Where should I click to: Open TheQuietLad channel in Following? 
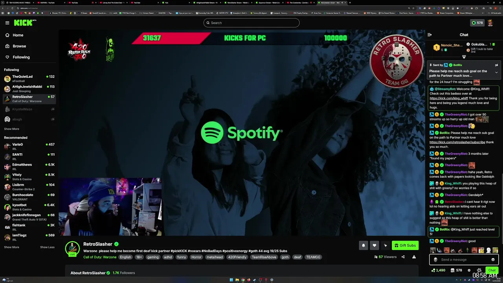point(29,79)
